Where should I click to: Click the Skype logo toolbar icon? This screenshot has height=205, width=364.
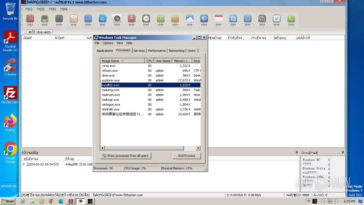coord(233,19)
